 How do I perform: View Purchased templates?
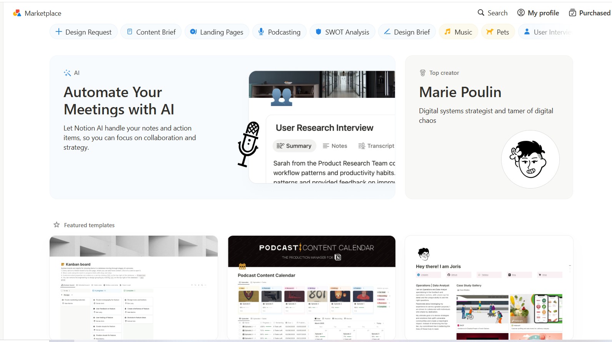point(595,13)
